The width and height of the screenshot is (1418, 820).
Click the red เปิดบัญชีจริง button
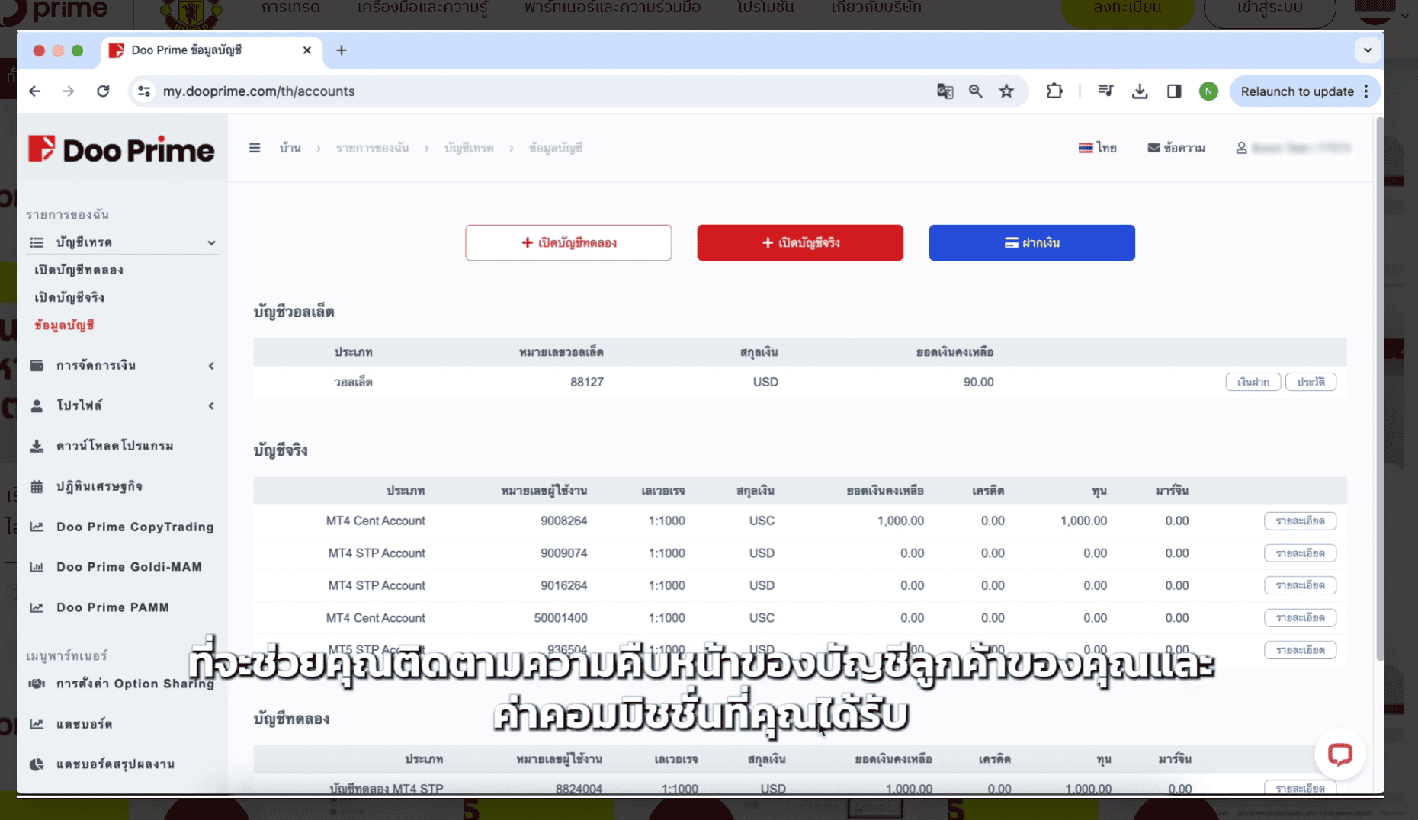point(800,242)
